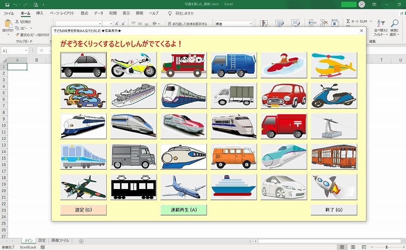This screenshot has height=250, width=406.
Task: Select the blue scooter picture
Action: tap(334, 96)
